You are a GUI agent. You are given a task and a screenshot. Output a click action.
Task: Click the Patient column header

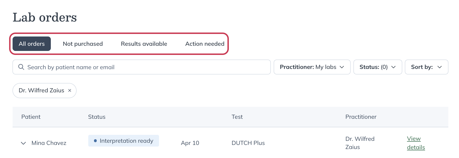coord(31,117)
